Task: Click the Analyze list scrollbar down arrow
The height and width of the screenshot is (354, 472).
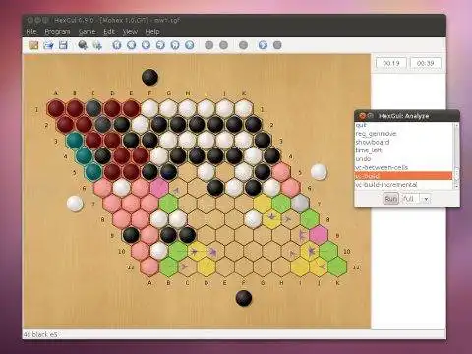Action: click(x=455, y=186)
